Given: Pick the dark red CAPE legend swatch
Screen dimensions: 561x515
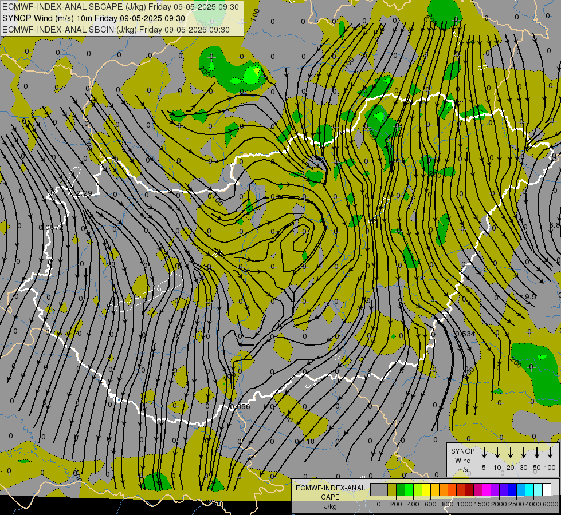Looking at the screenshot, I should pyautogui.click(x=470, y=489).
